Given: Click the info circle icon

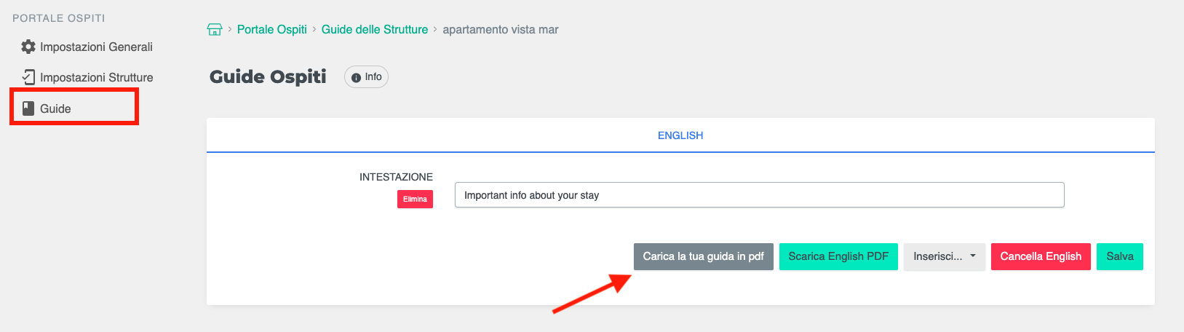Looking at the screenshot, I should (356, 77).
